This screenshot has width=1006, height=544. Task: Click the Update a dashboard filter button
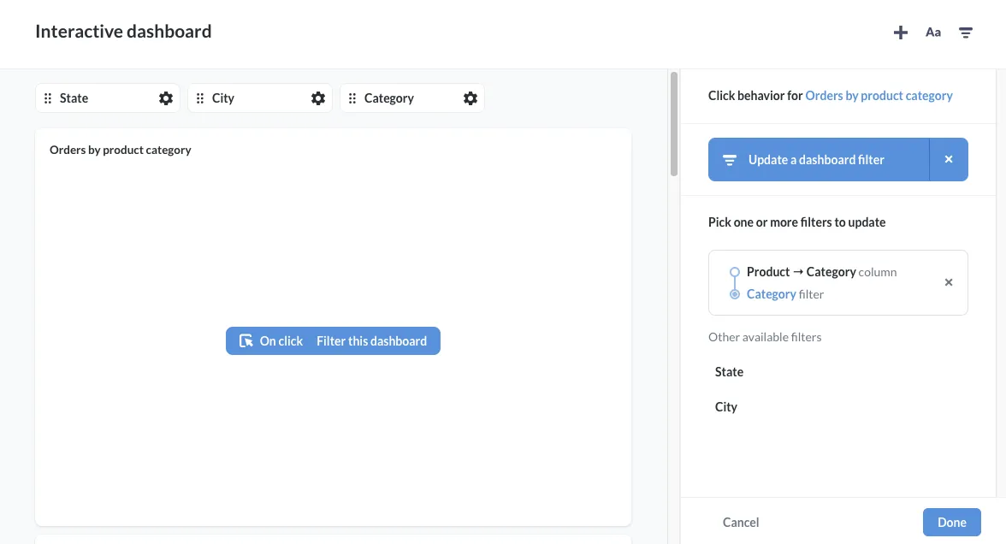click(x=818, y=160)
